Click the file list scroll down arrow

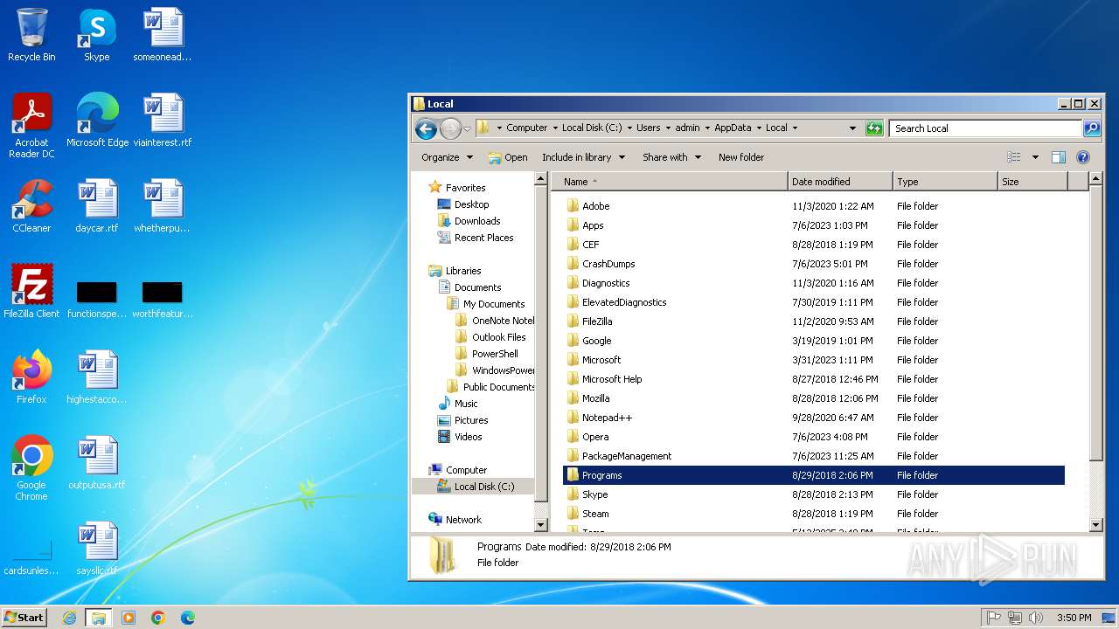click(x=1096, y=525)
